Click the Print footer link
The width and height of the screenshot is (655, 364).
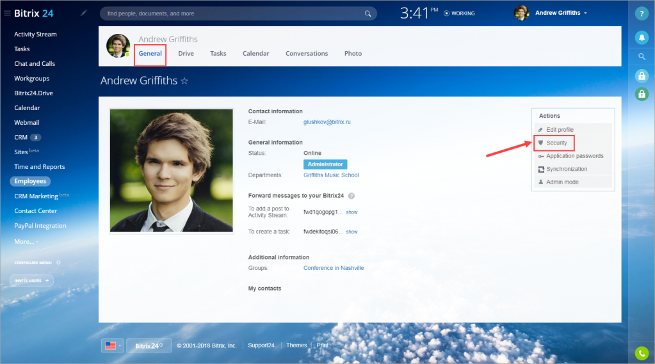(x=323, y=345)
